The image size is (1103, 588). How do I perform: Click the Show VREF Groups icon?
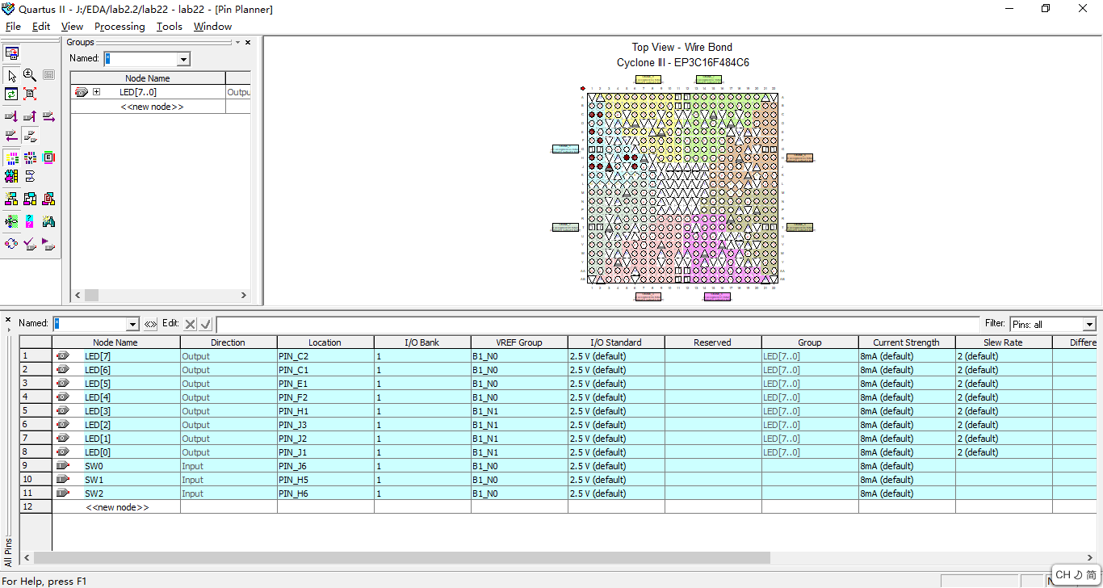30,157
